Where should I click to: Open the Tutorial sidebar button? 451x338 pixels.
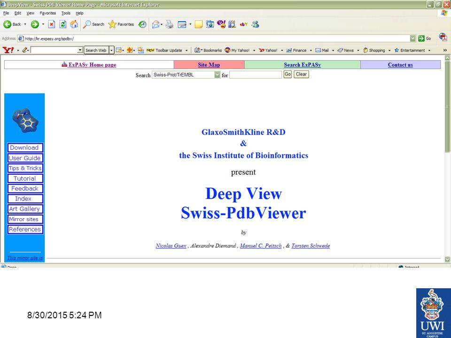[25, 178]
